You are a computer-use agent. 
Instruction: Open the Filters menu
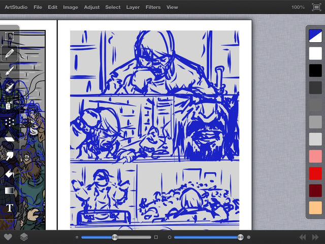click(153, 7)
